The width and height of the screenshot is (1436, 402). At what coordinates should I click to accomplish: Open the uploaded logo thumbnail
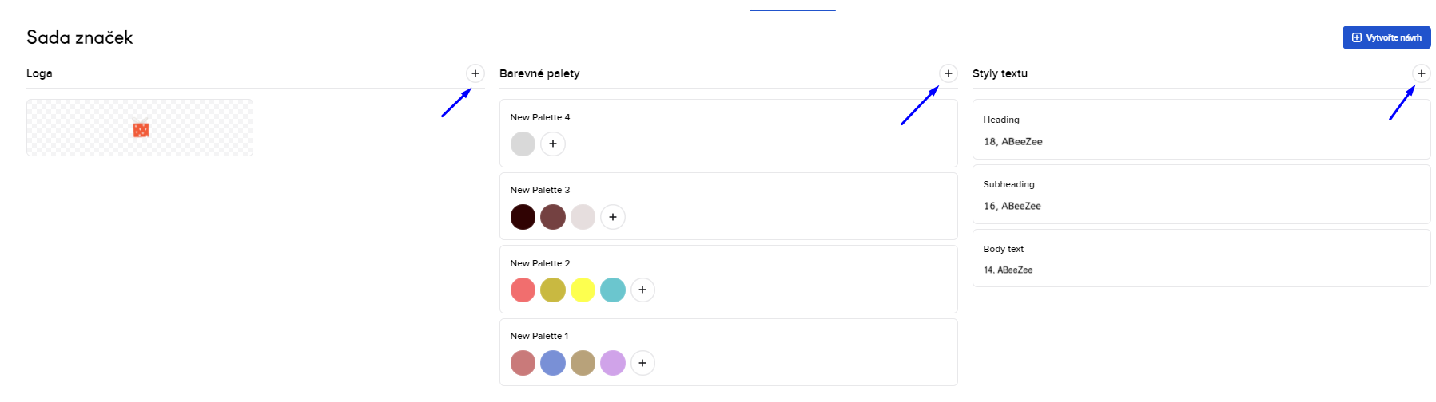pos(140,128)
